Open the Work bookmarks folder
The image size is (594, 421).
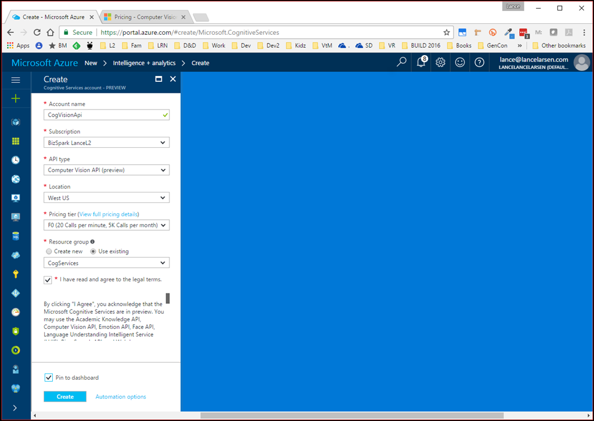(x=214, y=45)
